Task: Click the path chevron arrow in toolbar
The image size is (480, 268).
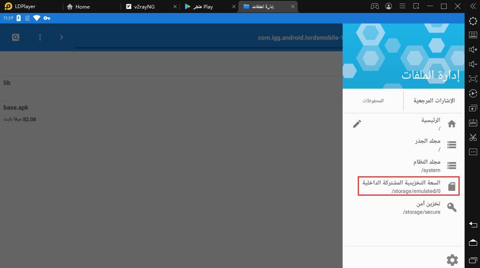Action: (62, 37)
